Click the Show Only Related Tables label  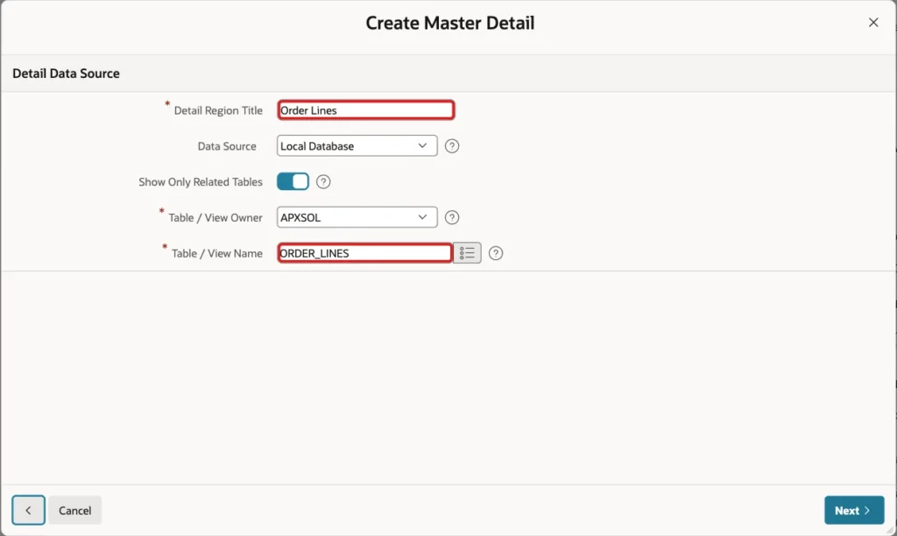201,182
